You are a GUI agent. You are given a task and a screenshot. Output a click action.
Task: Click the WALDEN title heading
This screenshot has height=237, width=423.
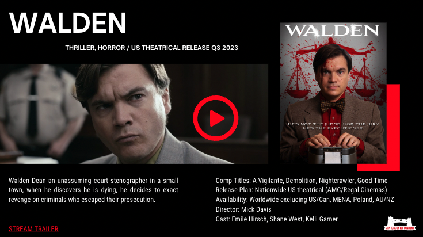68,22
